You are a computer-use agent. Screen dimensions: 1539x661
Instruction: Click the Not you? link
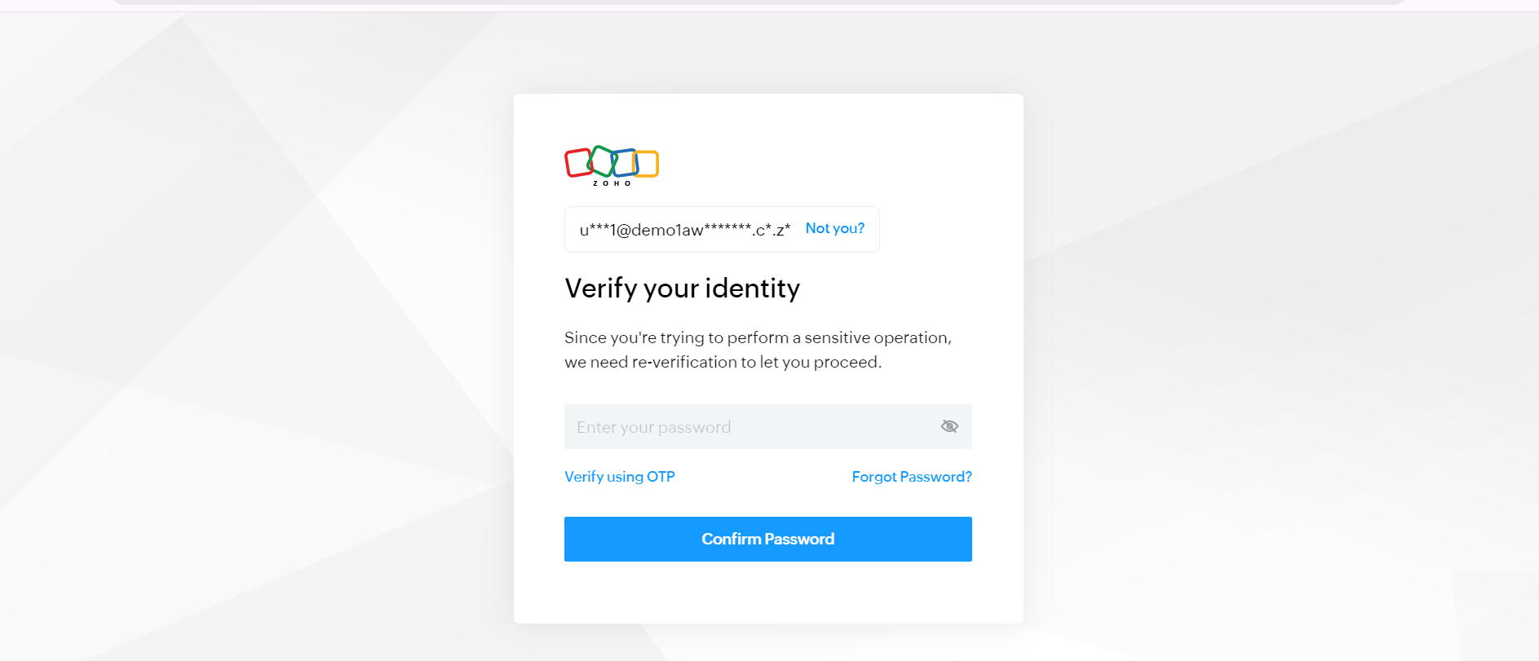tap(834, 228)
